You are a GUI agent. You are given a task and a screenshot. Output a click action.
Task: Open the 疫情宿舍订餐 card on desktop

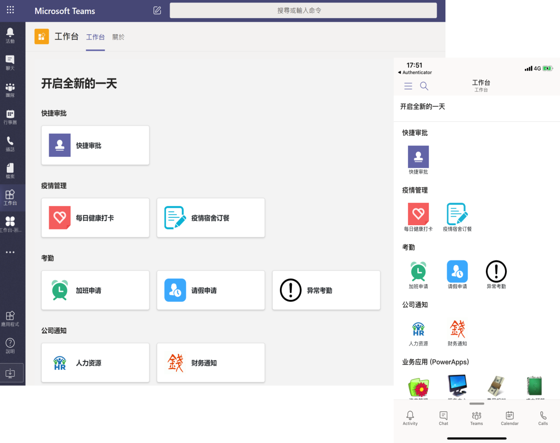click(211, 217)
